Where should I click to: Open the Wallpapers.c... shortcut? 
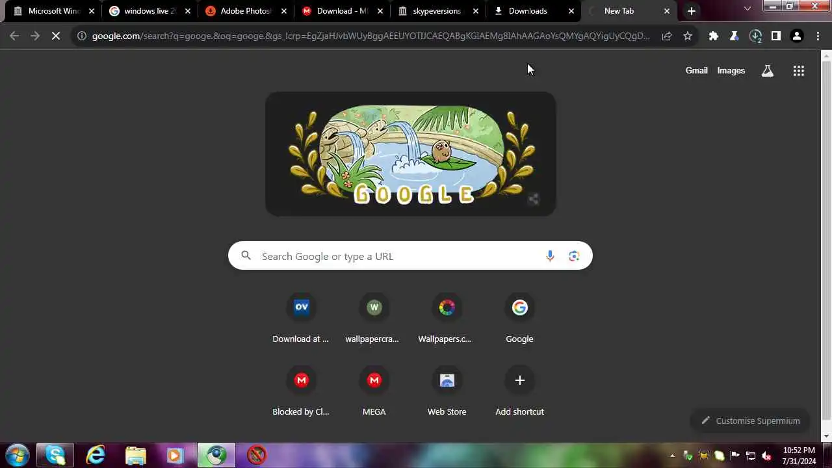click(x=447, y=318)
